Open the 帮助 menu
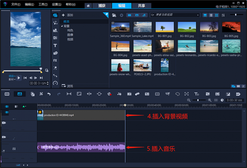247x168 pixels. [70, 4]
